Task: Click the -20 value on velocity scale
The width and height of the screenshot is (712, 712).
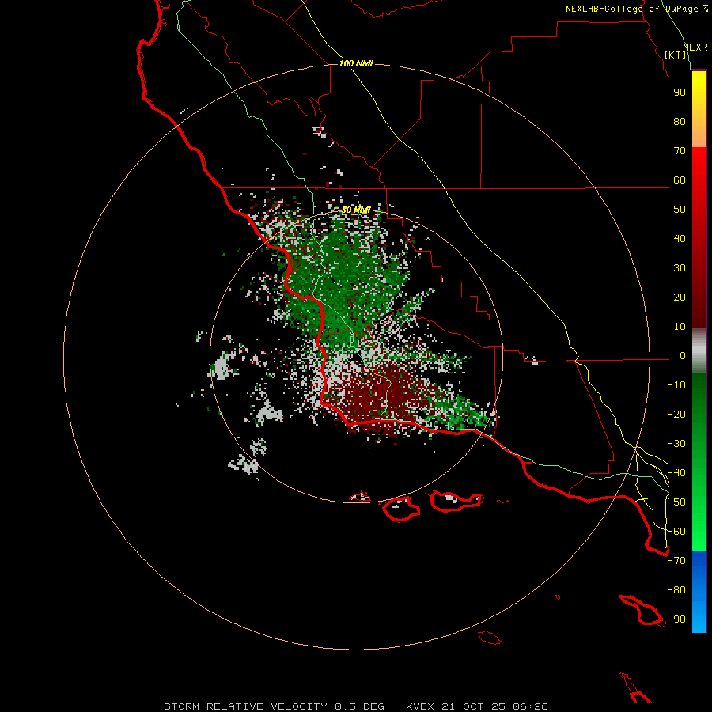Action: (x=676, y=415)
